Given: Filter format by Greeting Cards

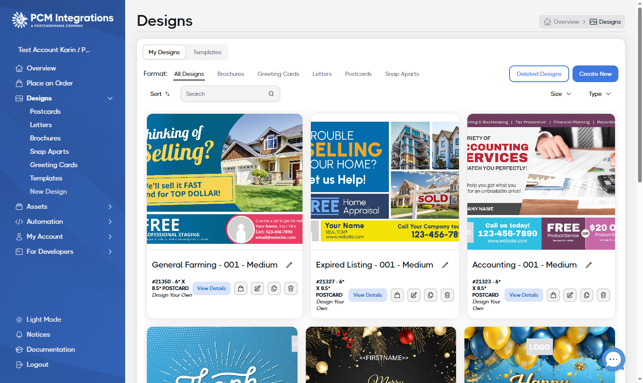Looking at the screenshot, I should (278, 74).
